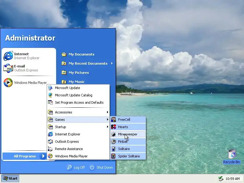244x183 pixels.
Task: Click the Microsoft Update icon
Action: [50, 88]
